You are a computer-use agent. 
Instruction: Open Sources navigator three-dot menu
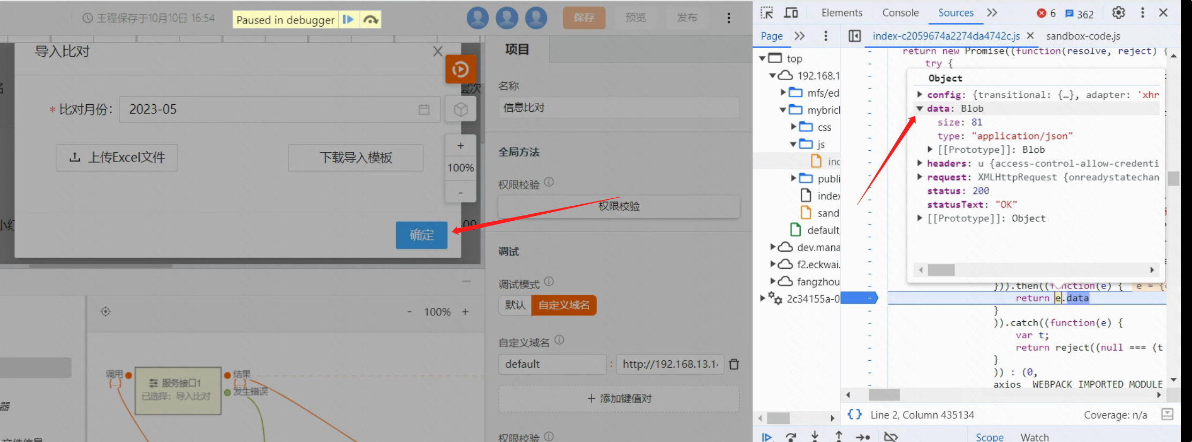tap(826, 36)
